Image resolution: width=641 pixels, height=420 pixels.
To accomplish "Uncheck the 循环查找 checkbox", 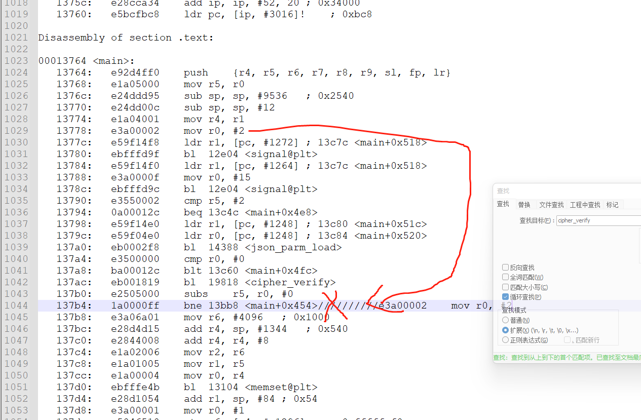I will point(505,297).
